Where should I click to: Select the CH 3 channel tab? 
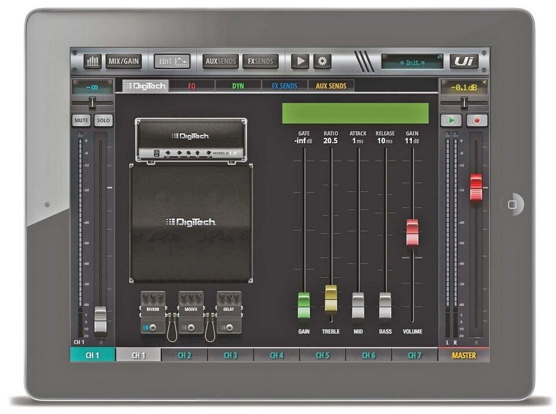(231, 355)
